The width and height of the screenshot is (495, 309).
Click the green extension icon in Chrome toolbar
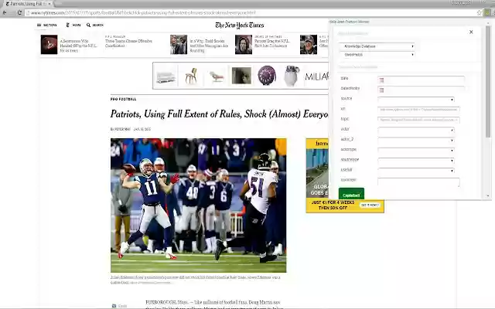click(x=487, y=12)
